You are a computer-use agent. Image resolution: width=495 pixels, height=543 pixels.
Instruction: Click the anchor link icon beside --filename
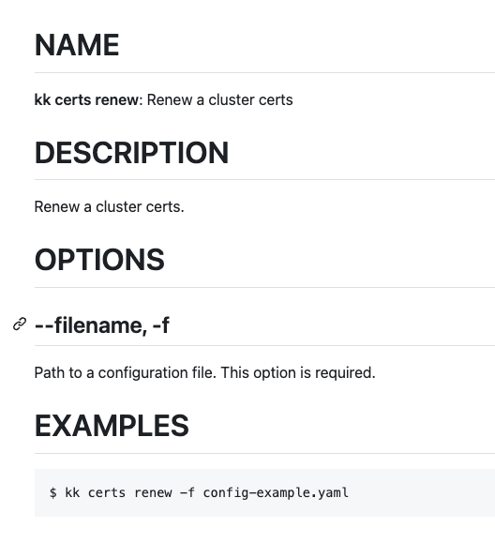(x=20, y=324)
